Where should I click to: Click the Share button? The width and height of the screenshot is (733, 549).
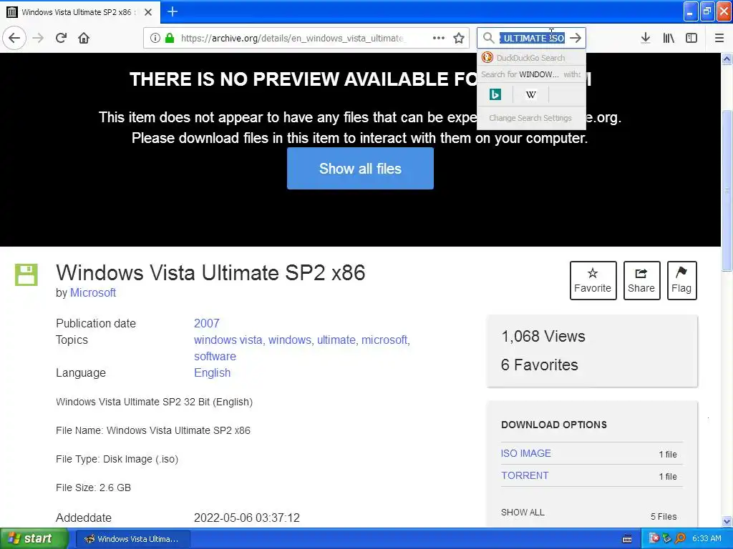point(641,280)
